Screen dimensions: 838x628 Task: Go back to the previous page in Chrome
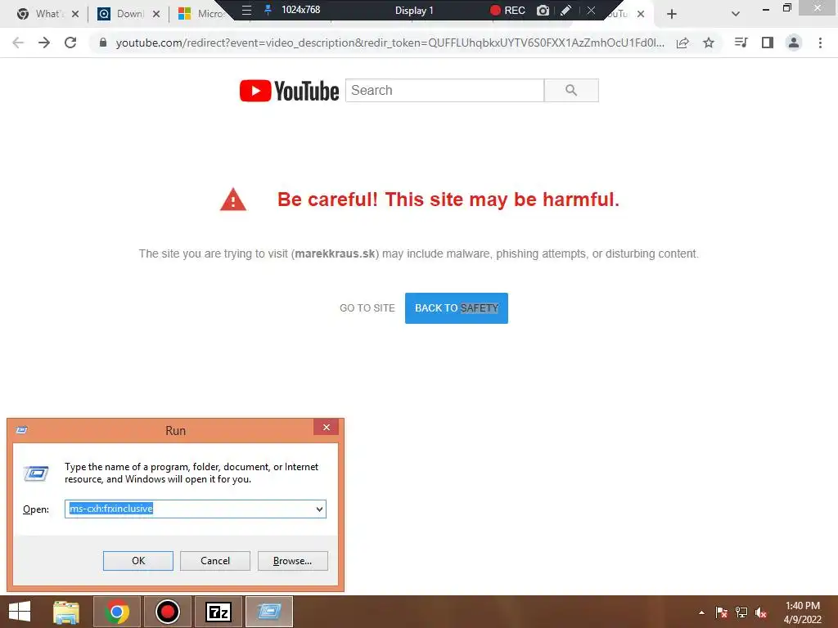(x=18, y=43)
